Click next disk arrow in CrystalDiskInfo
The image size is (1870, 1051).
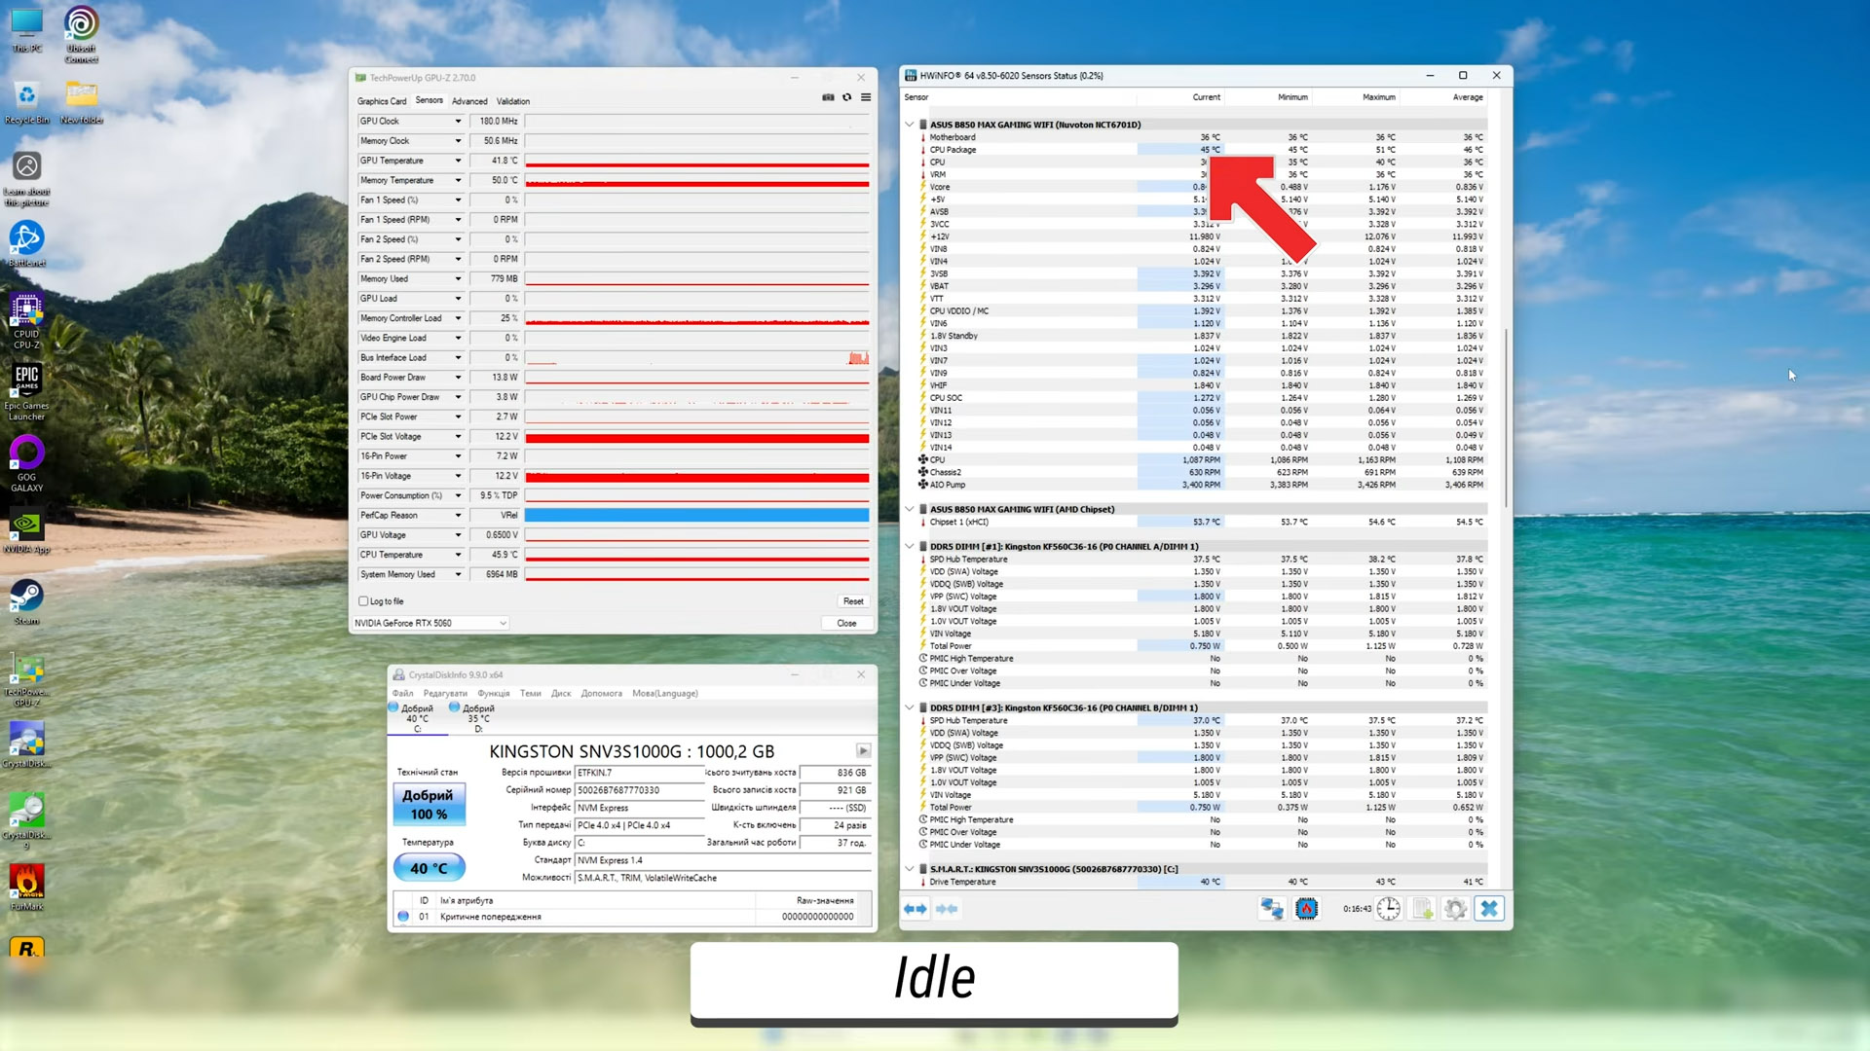863,750
